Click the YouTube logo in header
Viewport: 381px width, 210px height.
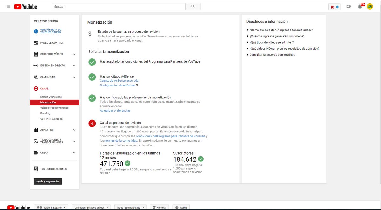(25, 7)
